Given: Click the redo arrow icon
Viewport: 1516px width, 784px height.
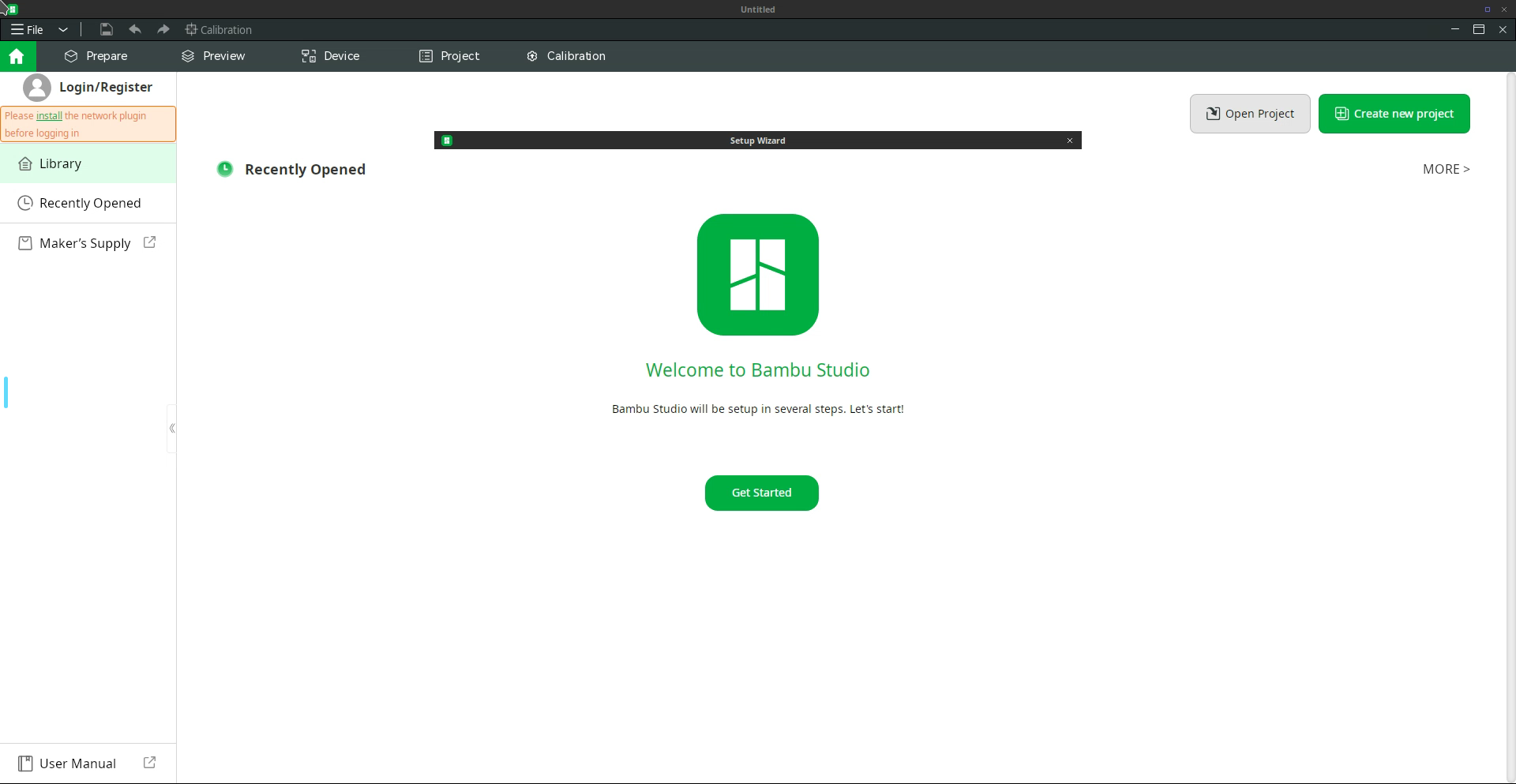Looking at the screenshot, I should click(163, 29).
